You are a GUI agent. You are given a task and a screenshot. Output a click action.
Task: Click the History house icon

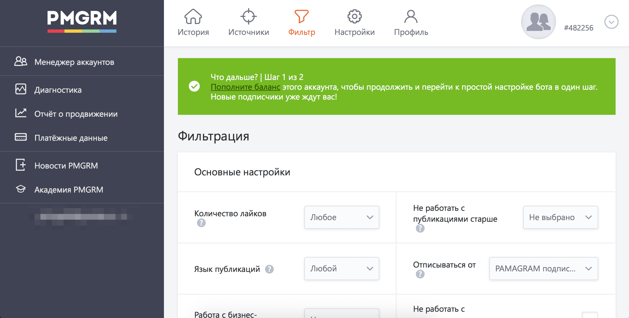point(193,16)
